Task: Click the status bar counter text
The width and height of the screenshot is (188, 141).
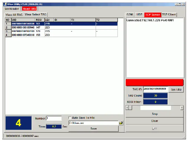Action: coord(22,136)
